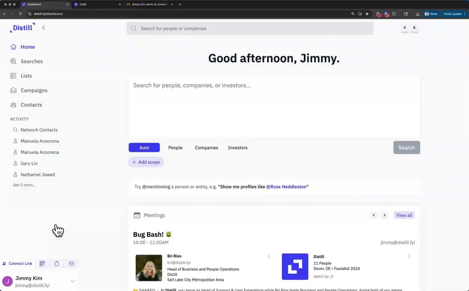The height and width of the screenshot is (291, 469).
Task: Click the Finish update button
Action: (454, 14)
